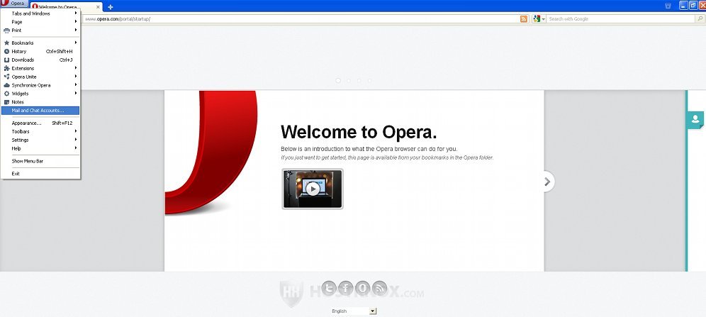Viewport: 706px width, 317px height.
Task: Select Mail and Chat Accounts menu entry
Action: [40, 111]
